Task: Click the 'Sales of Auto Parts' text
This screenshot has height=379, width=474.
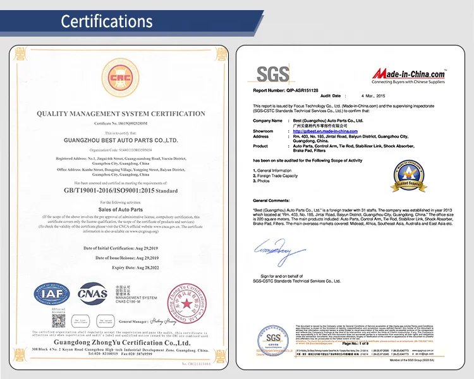Action: [120, 210]
